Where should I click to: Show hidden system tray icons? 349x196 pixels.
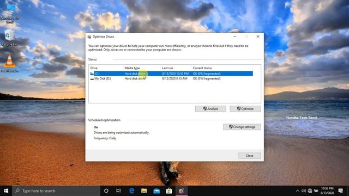(298, 191)
